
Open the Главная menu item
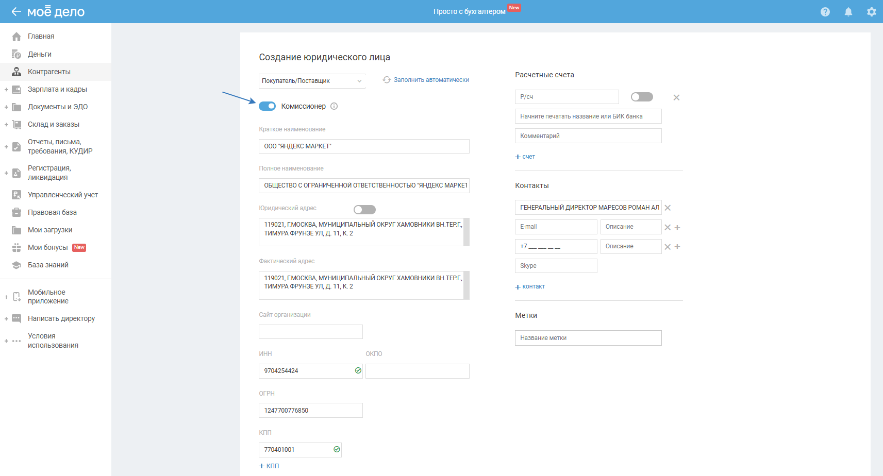pyautogui.click(x=41, y=36)
